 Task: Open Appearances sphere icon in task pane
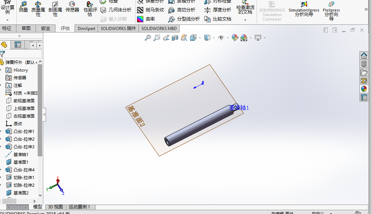[364, 89]
